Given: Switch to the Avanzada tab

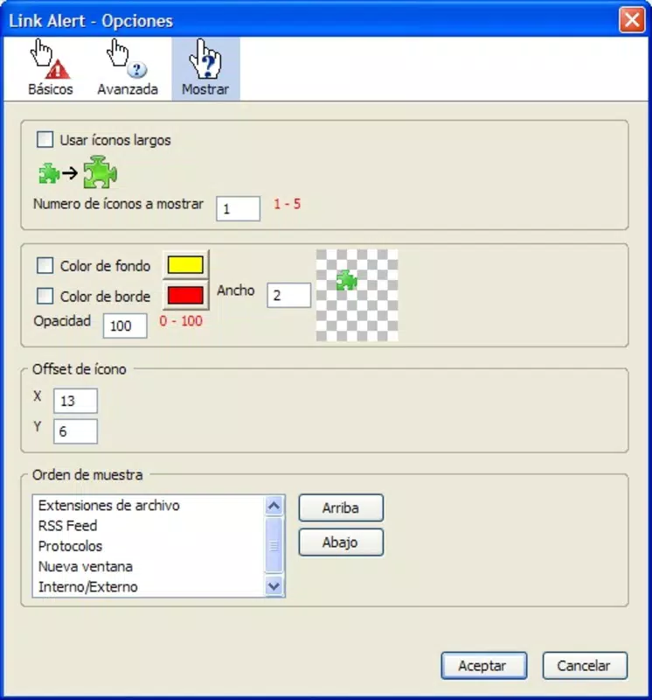Looking at the screenshot, I should click(128, 68).
